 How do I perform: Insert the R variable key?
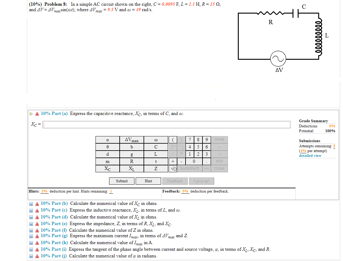pos(132,161)
